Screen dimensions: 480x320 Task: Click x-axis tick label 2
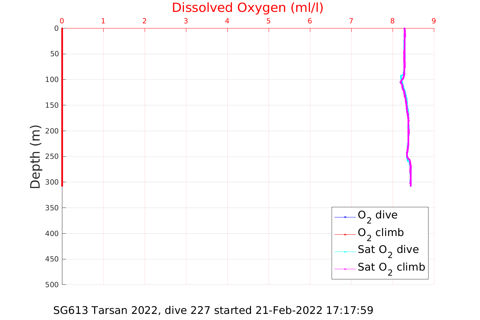[x=145, y=21]
